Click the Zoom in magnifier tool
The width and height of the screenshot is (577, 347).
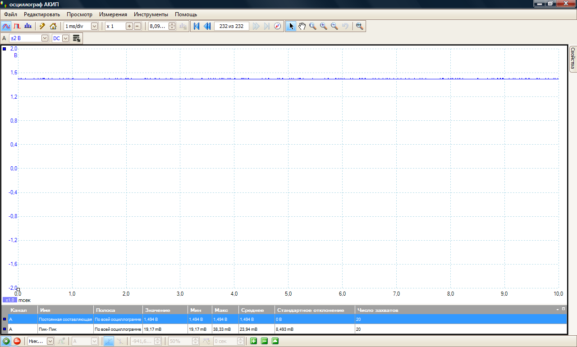point(324,26)
